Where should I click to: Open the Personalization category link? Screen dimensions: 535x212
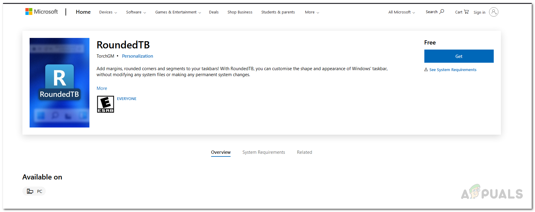(x=137, y=56)
